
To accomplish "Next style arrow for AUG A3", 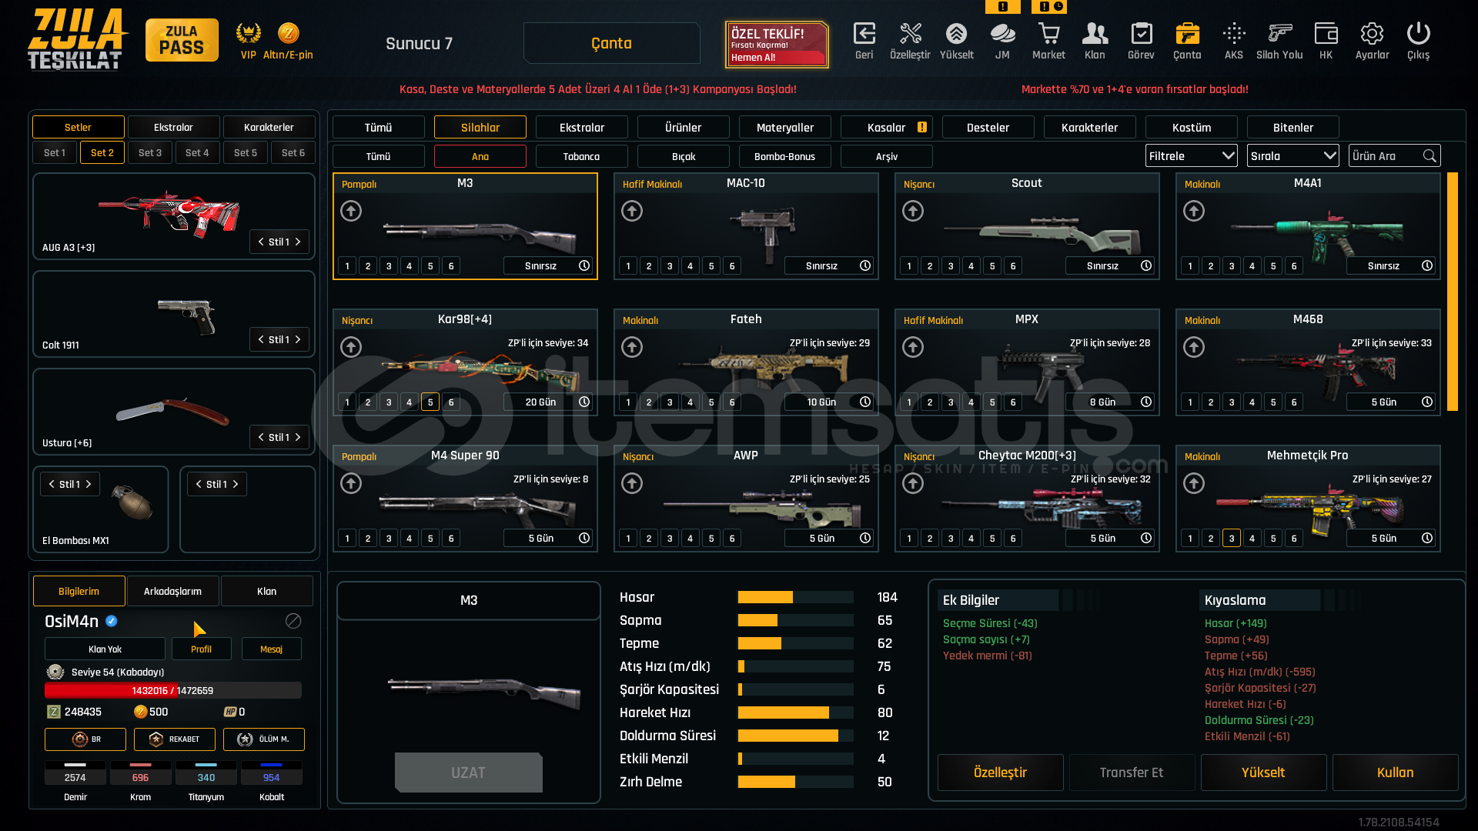I will (x=298, y=242).
